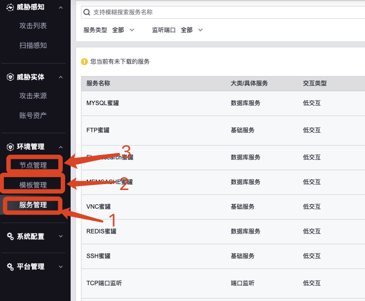Go to 扫描感知 menu item

click(33, 45)
